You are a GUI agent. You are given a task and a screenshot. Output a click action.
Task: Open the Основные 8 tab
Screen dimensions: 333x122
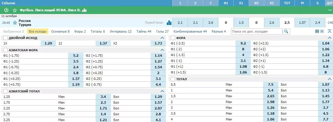click(x=60, y=31)
